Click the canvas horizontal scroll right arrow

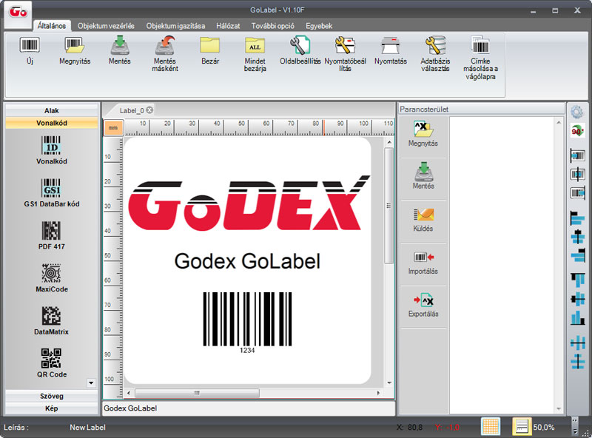point(378,393)
